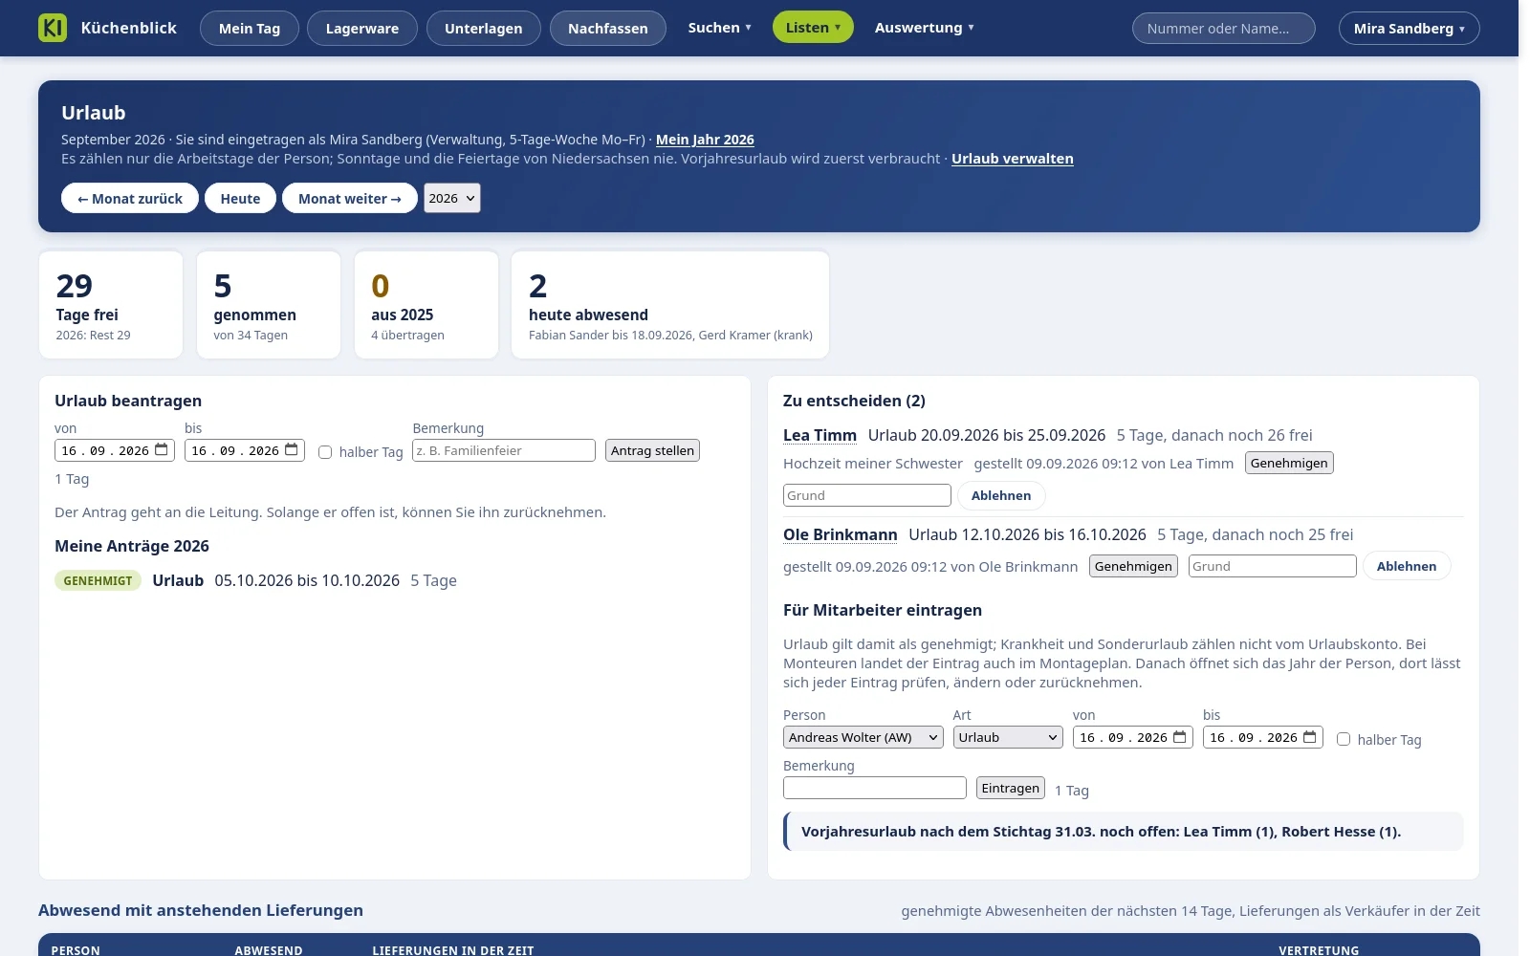Screen dimensions: 1530x956
Task: Open the Mira Sandberg user menu
Action: (x=1410, y=28)
